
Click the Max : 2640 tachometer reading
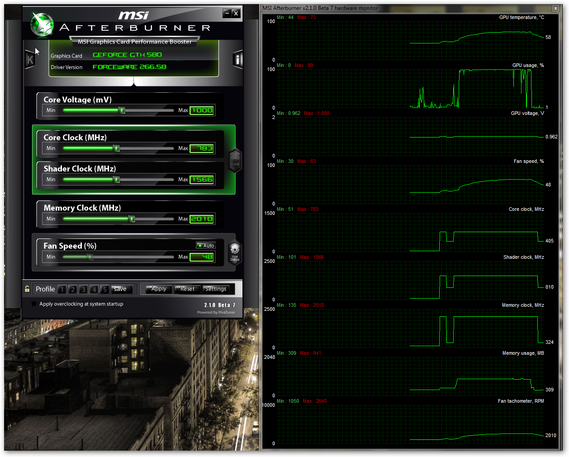[x=315, y=401]
